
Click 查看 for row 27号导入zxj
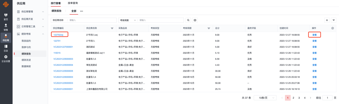click(x=314, y=35)
